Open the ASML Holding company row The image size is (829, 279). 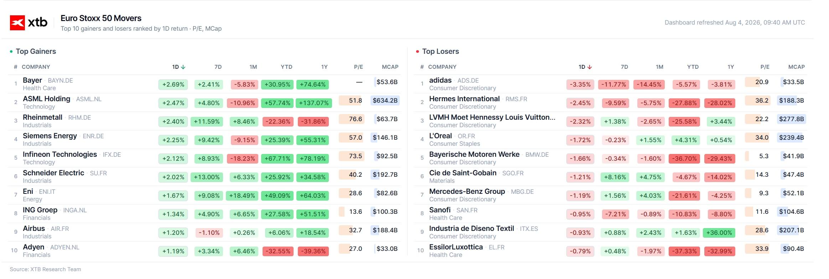[x=204, y=103]
